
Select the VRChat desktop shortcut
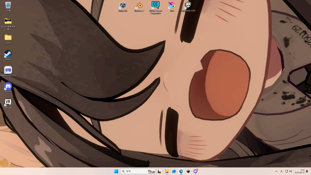point(8,104)
